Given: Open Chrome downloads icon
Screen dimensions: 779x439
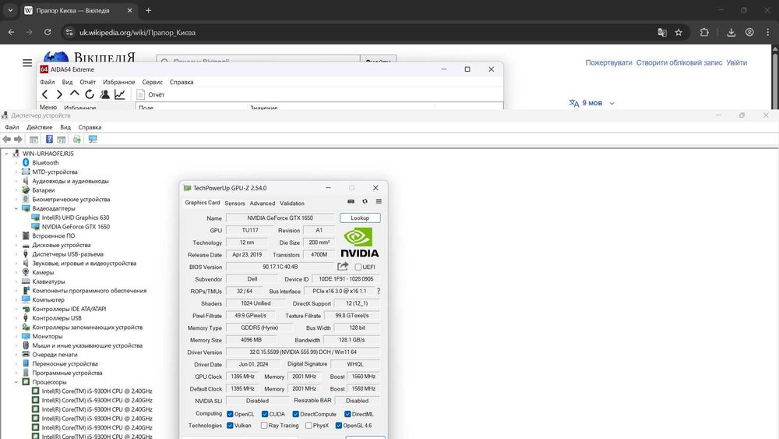Looking at the screenshot, I should point(731,32).
